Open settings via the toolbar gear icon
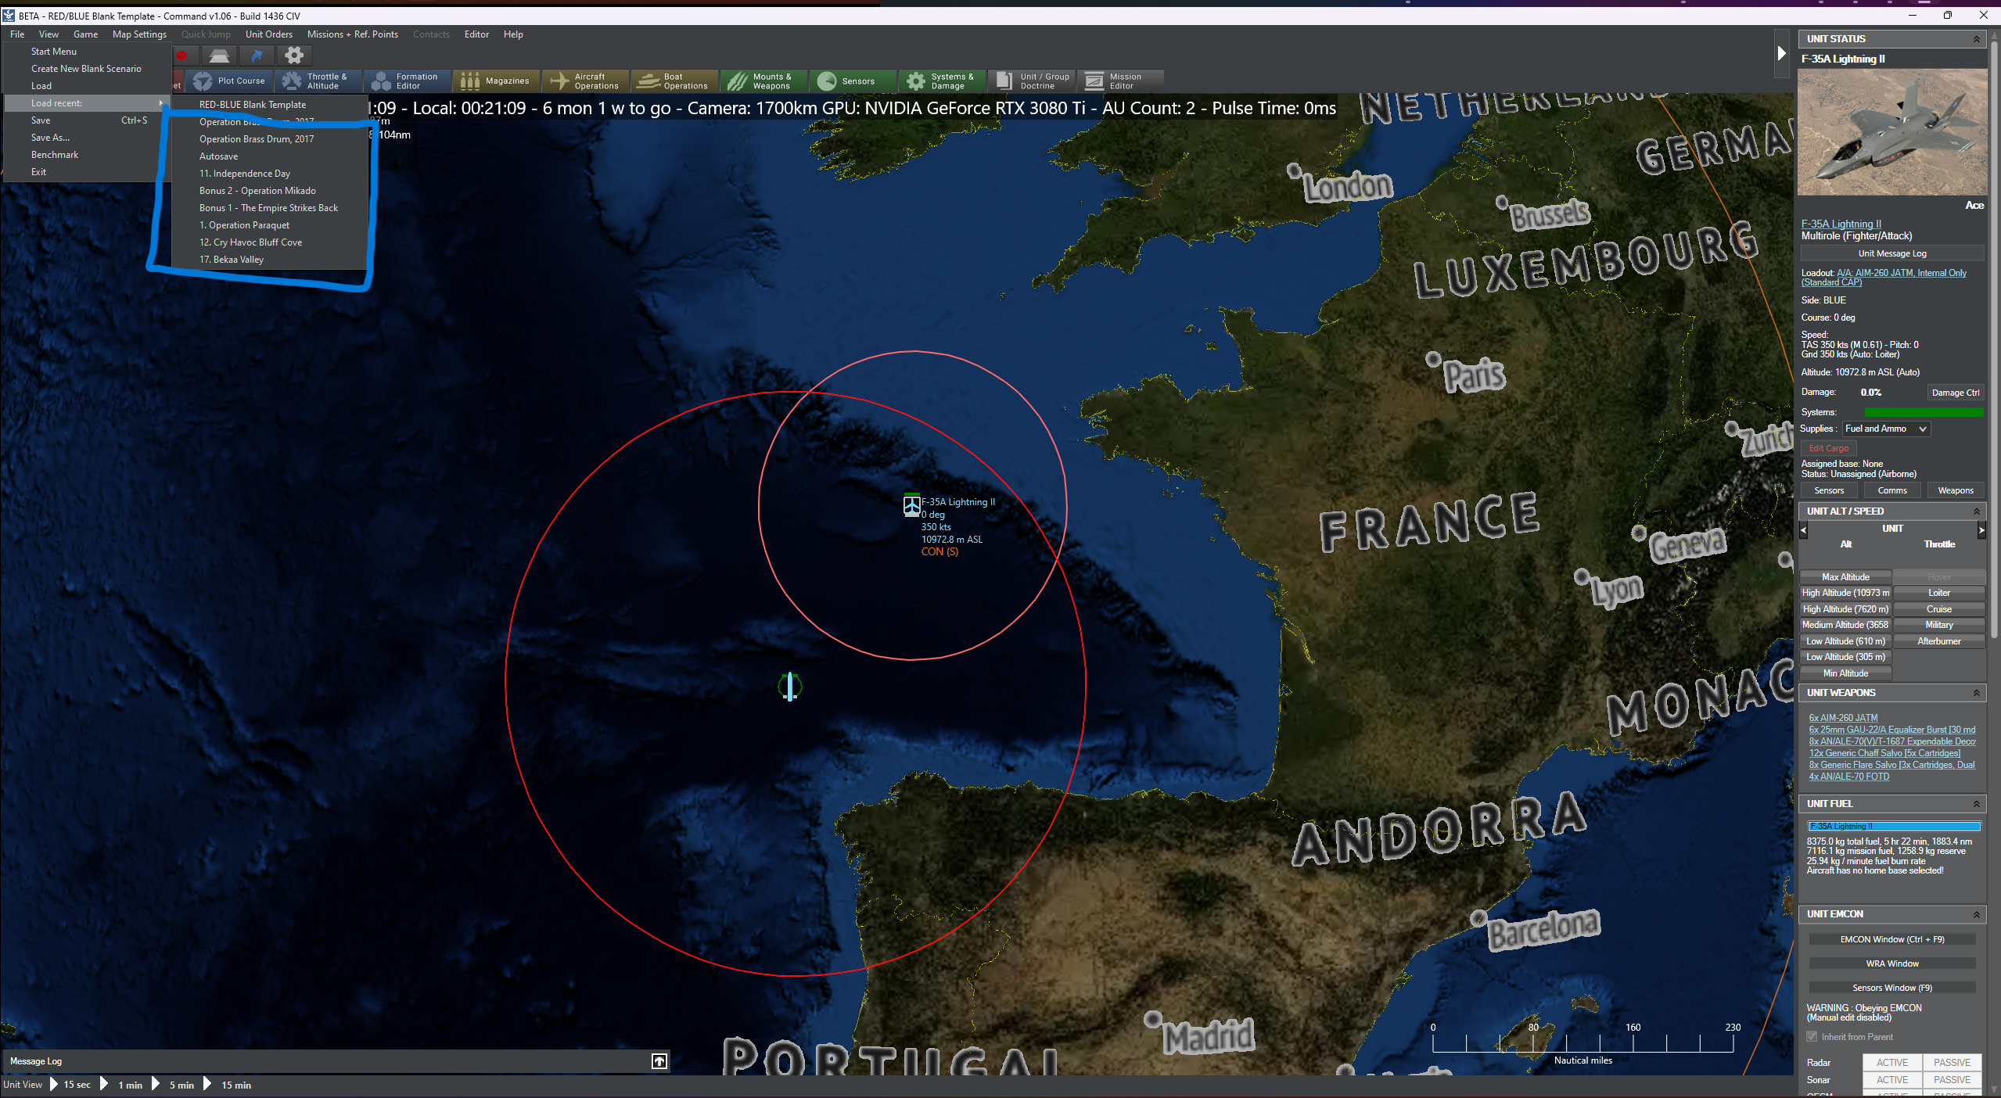Screen dimensions: 2001x1098 (x=294, y=56)
